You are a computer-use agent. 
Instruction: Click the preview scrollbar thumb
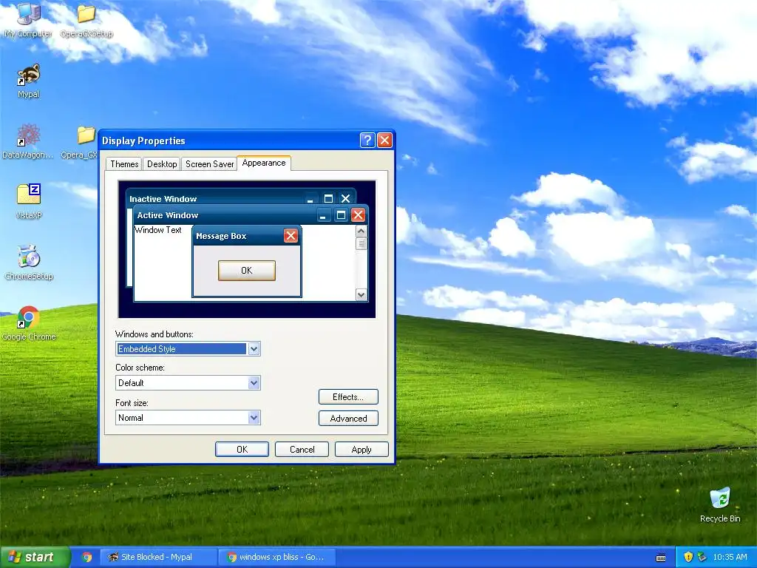point(361,243)
